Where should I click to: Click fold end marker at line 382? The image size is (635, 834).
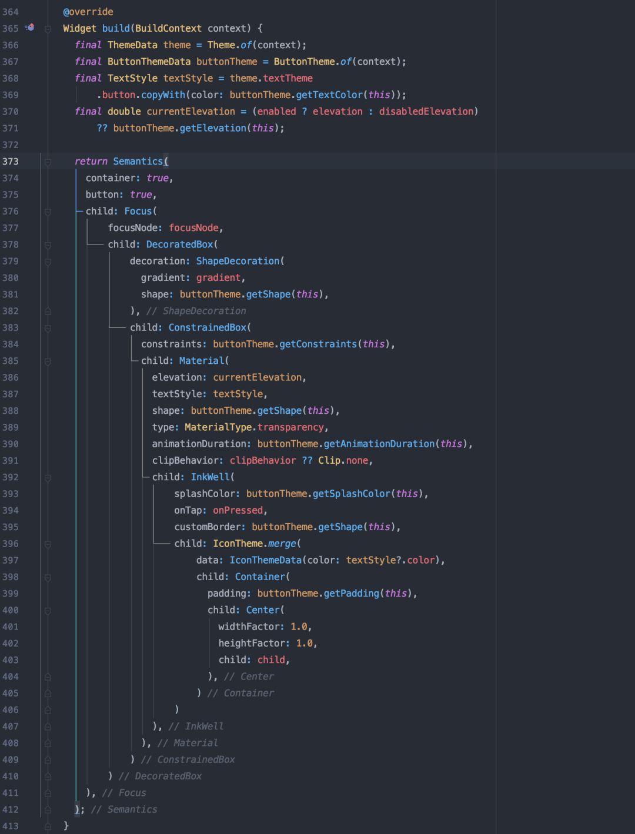point(48,311)
